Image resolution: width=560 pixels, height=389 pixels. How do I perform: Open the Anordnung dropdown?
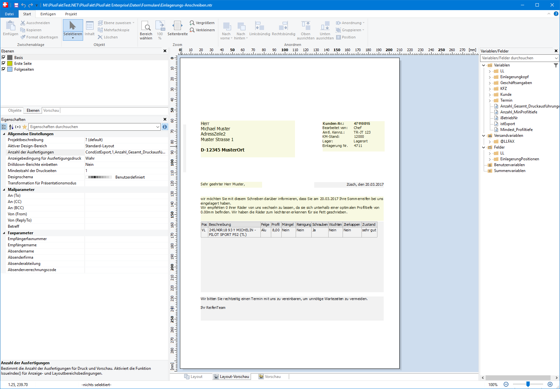tap(363, 23)
